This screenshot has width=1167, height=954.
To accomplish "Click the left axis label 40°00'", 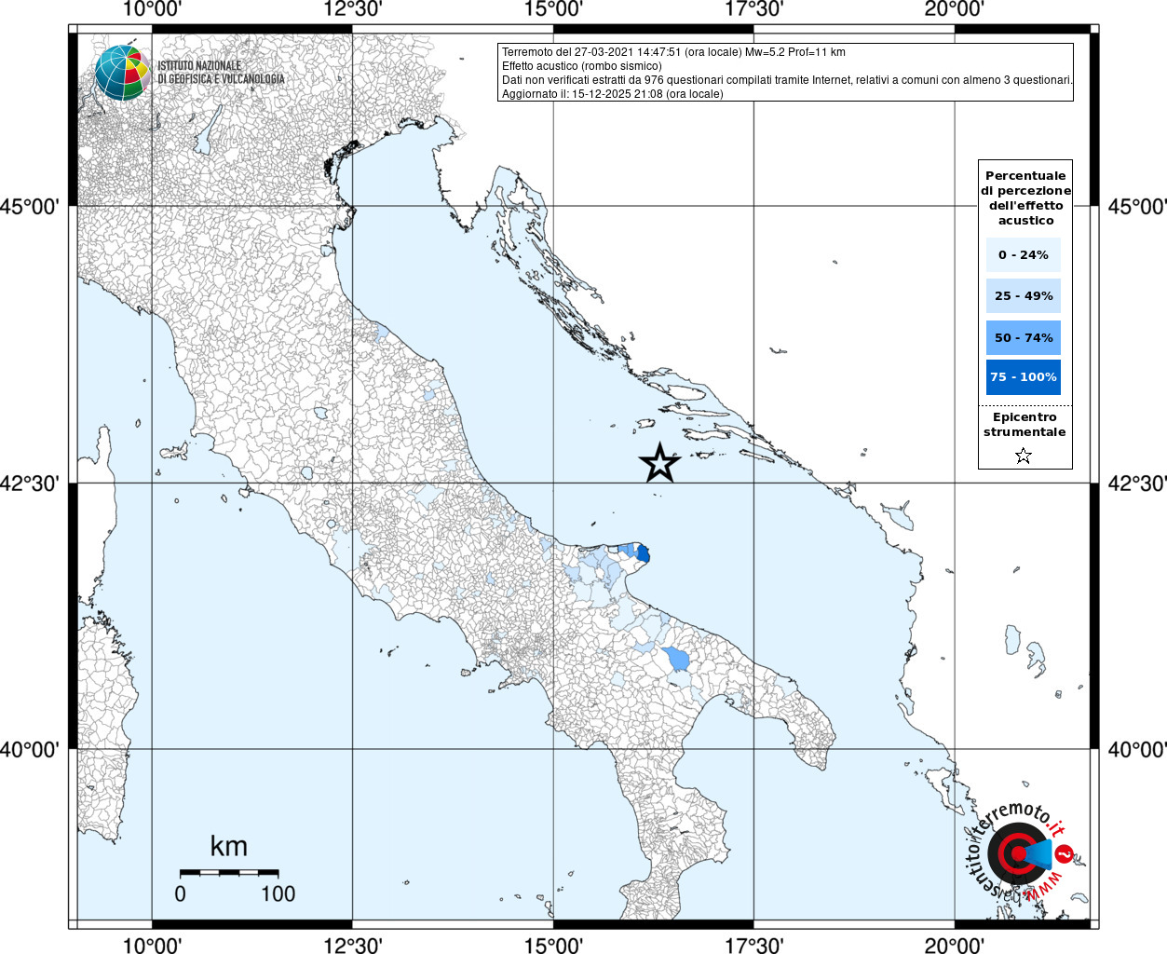I will coord(30,749).
